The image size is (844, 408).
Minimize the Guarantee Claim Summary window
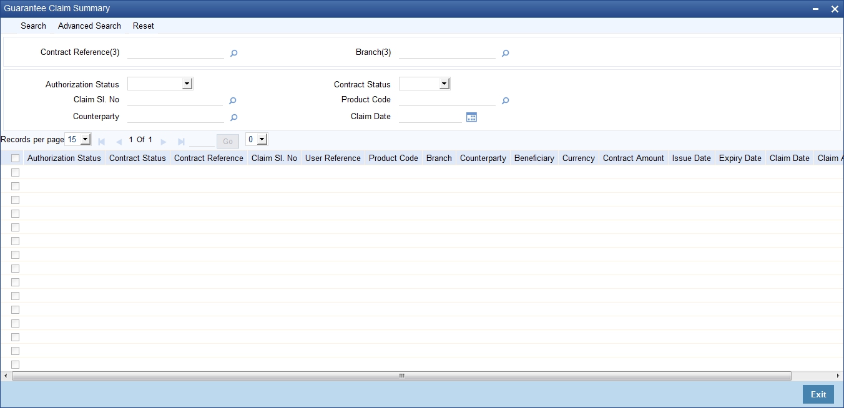815,9
